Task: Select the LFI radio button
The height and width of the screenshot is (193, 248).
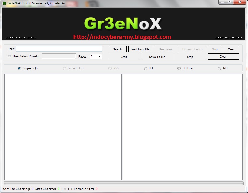Action: [145, 68]
